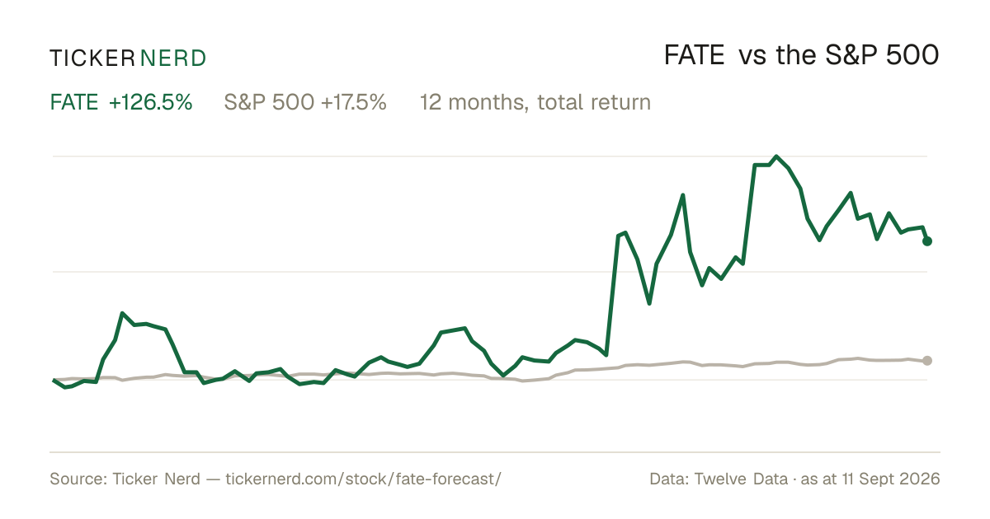Click the TICKER NERD logo
990x519 pixels.
click(128, 58)
